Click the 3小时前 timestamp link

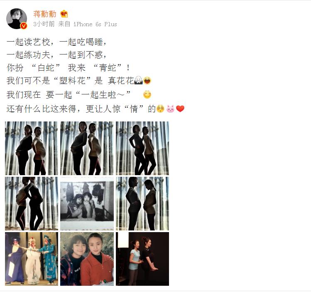tap(44, 24)
